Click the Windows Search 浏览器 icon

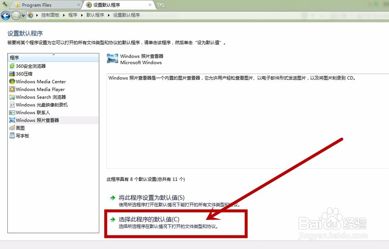pos(12,97)
